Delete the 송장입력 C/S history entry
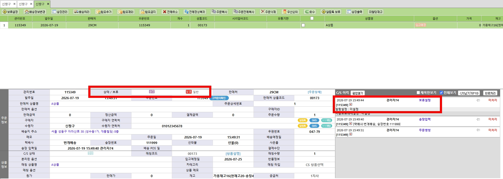This screenshot has height=179, width=503. pos(351,124)
